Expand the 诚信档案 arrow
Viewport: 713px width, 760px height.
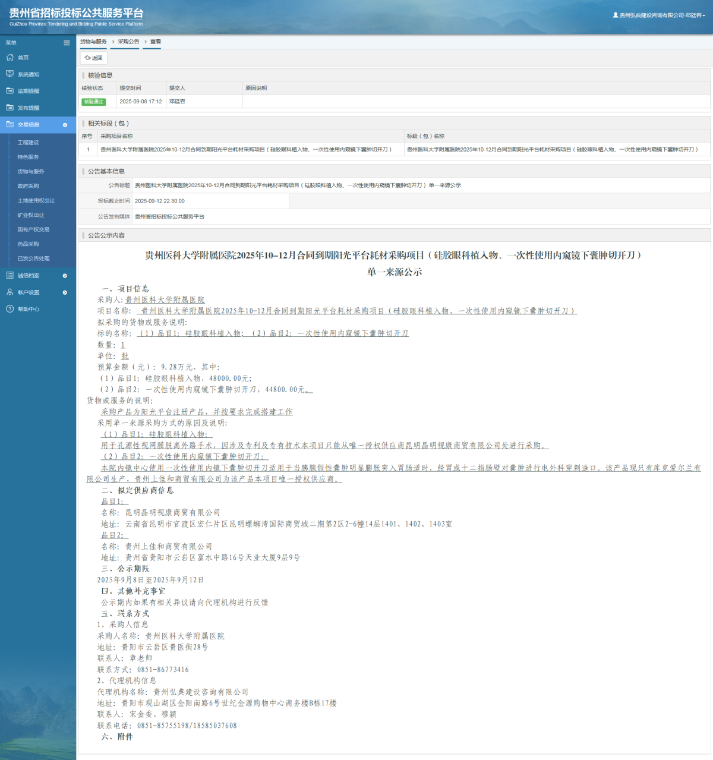point(65,276)
